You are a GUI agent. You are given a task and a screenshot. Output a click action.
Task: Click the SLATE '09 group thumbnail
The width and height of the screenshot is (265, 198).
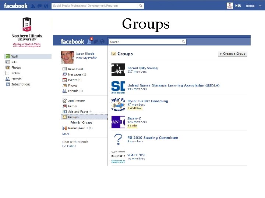coord(118,157)
